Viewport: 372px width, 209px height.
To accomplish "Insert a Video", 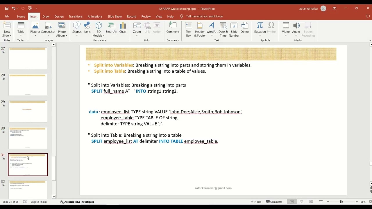I will click(286, 30).
